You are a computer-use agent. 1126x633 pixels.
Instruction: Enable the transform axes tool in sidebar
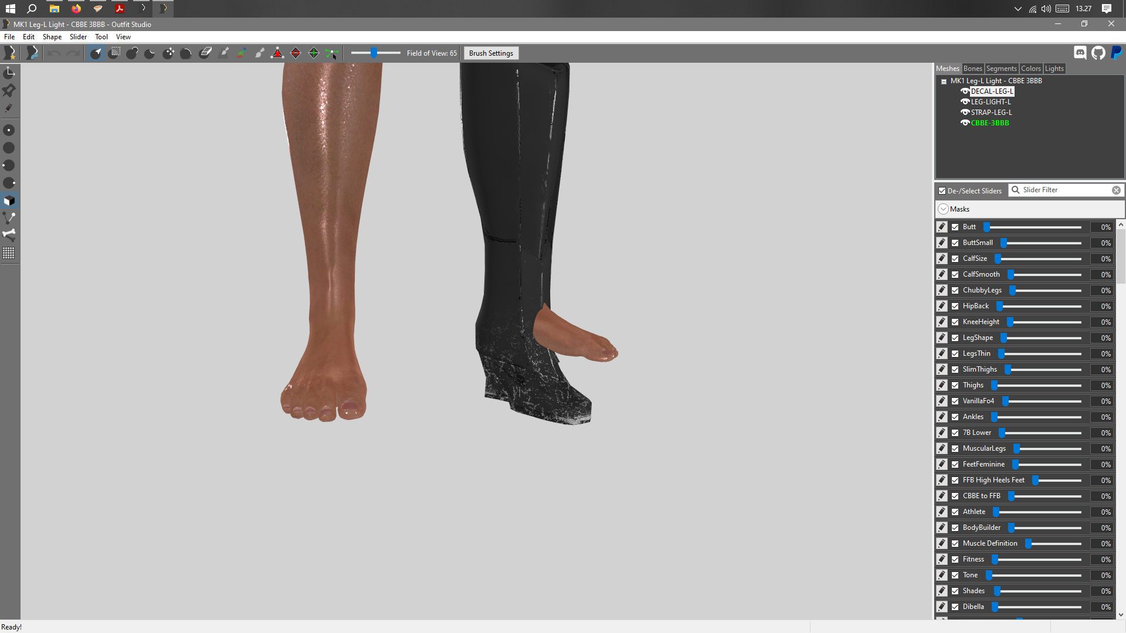tap(9, 73)
